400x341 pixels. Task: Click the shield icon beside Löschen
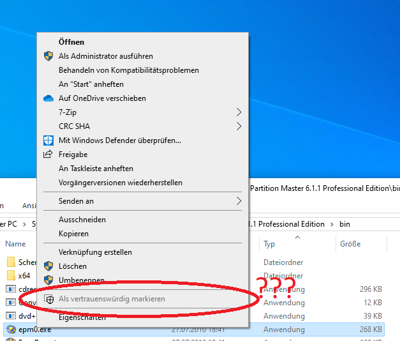click(48, 266)
